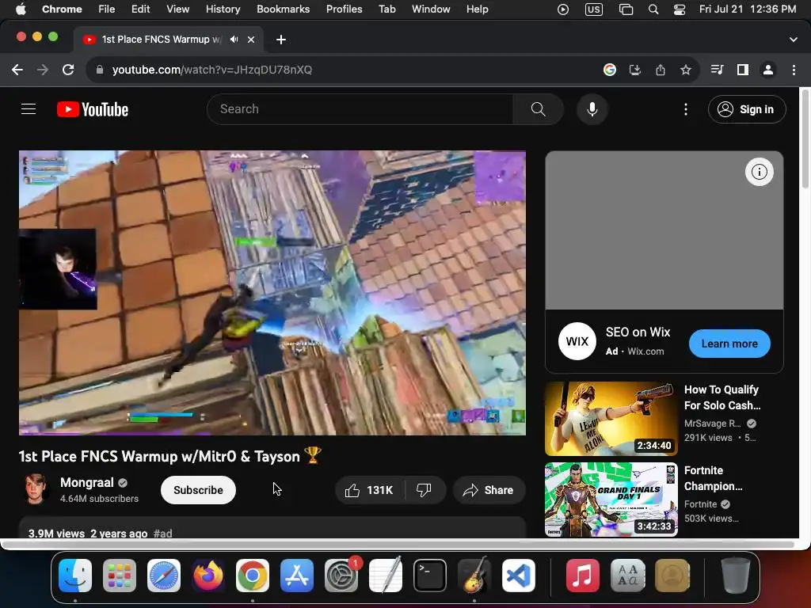Go back with browser back arrow
This screenshot has height=608, width=811.
coord(17,70)
